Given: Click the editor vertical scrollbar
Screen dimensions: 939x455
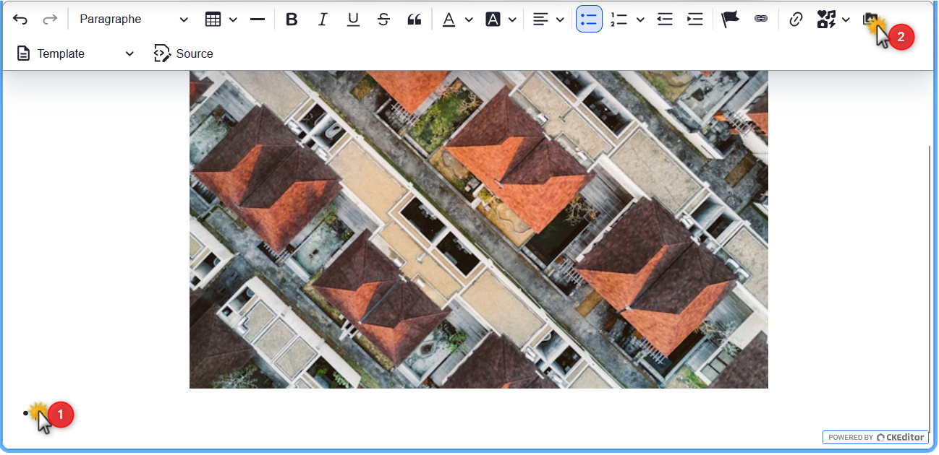Looking at the screenshot, I should tap(930, 289).
